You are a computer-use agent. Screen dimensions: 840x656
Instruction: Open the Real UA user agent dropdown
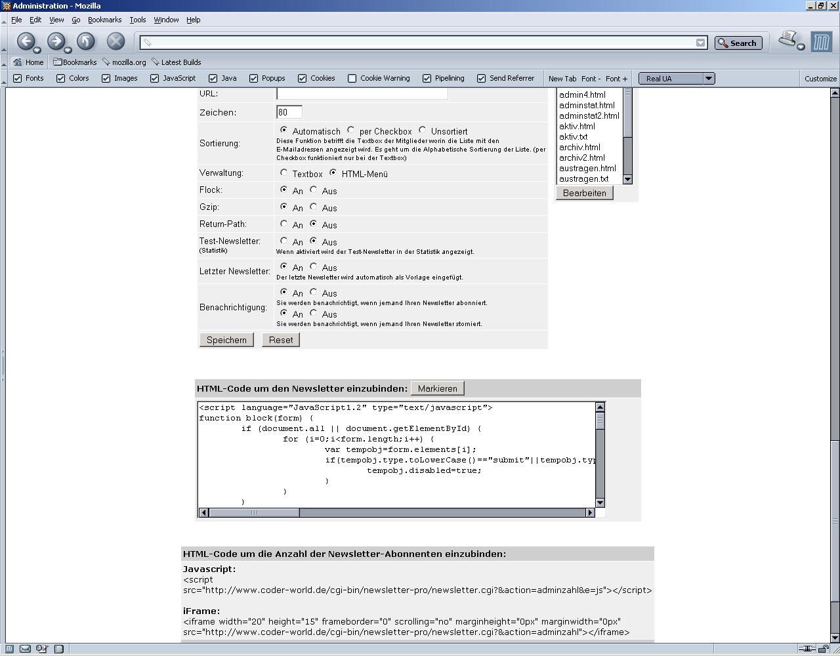coord(677,79)
